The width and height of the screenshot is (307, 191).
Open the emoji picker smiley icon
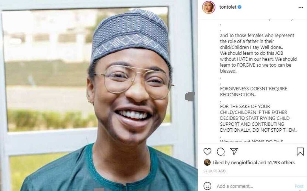(208, 186)
